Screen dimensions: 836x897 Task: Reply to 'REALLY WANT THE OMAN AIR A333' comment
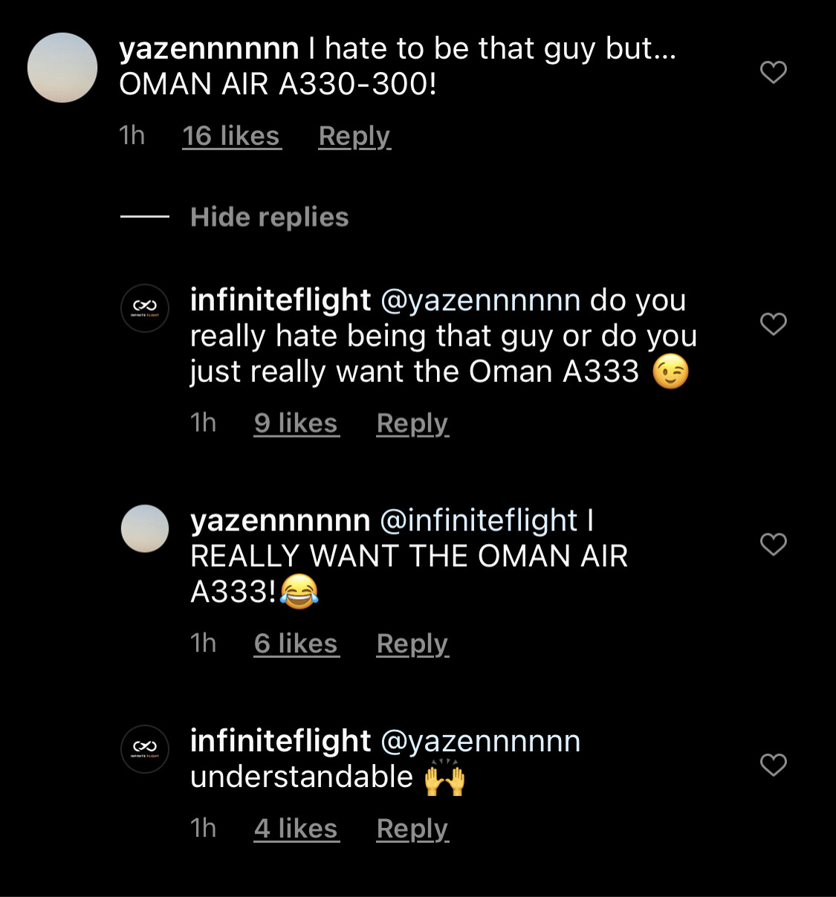click(412, 644)
